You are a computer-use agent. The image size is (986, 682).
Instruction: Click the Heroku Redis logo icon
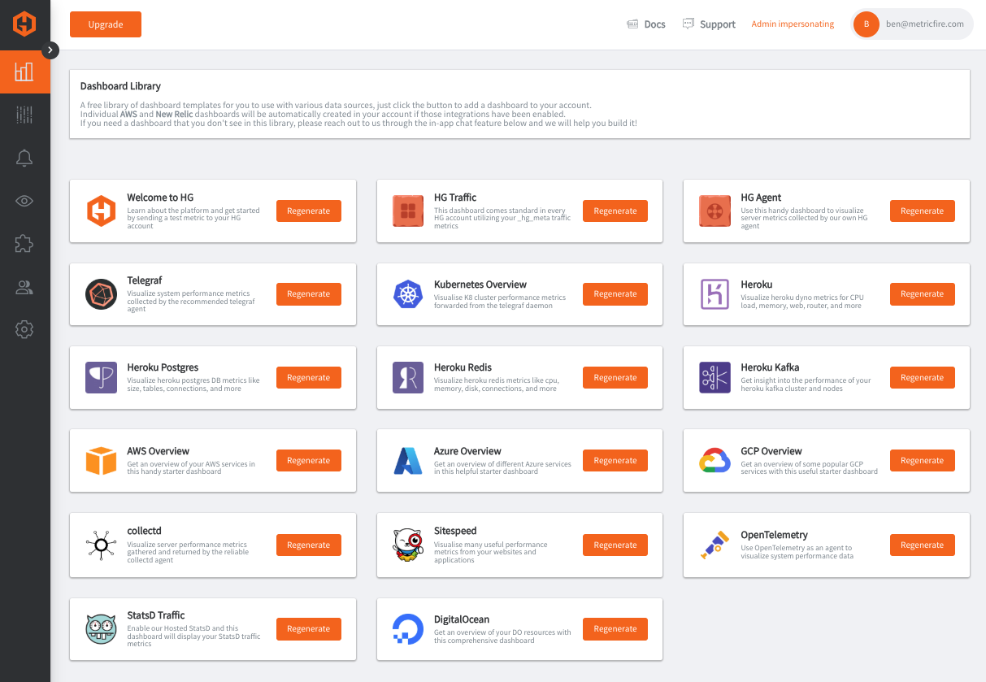coord(408,378)
